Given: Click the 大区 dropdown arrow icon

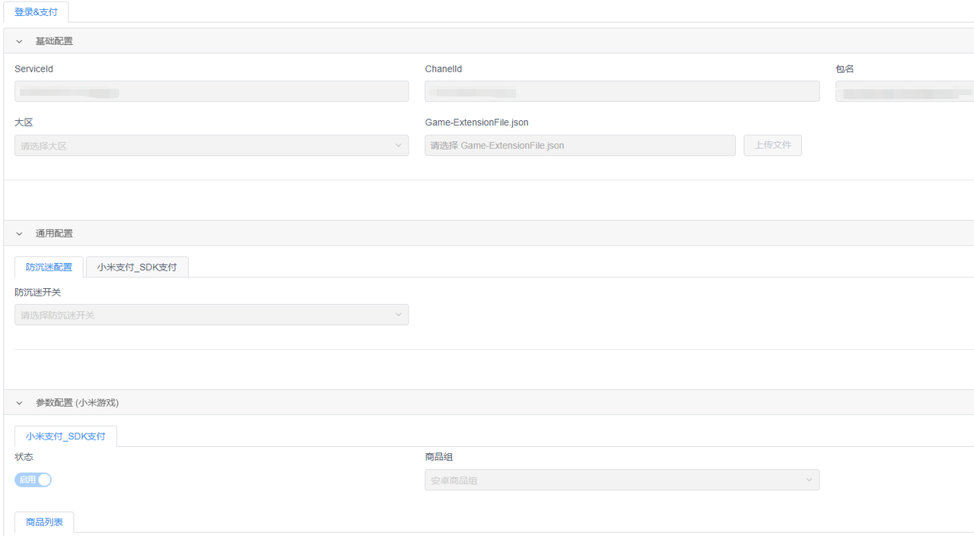Looking at the screenshot, I should click(398, 145).
